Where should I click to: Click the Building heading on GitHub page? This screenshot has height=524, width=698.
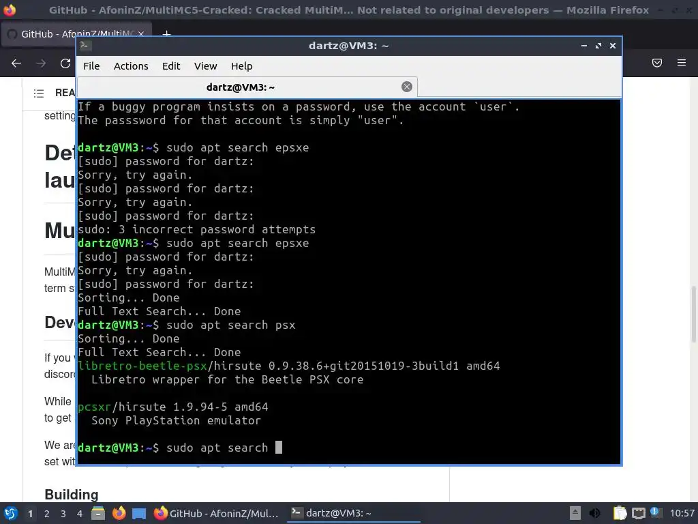[71, 495]
